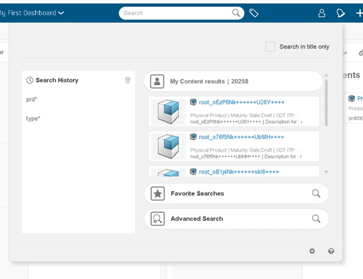Select prd* from search history
Viewport: 363px width, 279px height.
coord(32,99)
